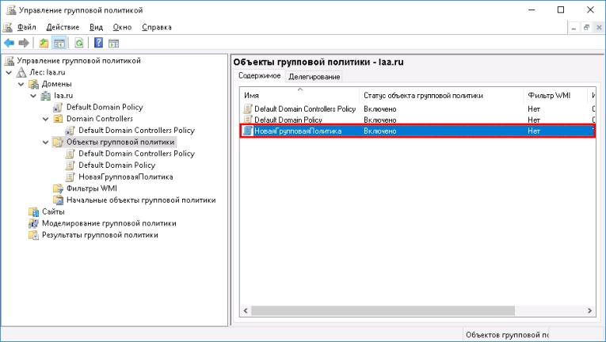Click the green Refresh toolbar icon
The image size is (606, 342).
coord(79,43)
